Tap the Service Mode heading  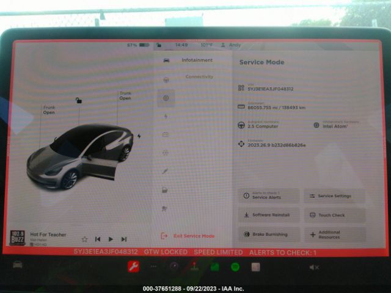262,62
